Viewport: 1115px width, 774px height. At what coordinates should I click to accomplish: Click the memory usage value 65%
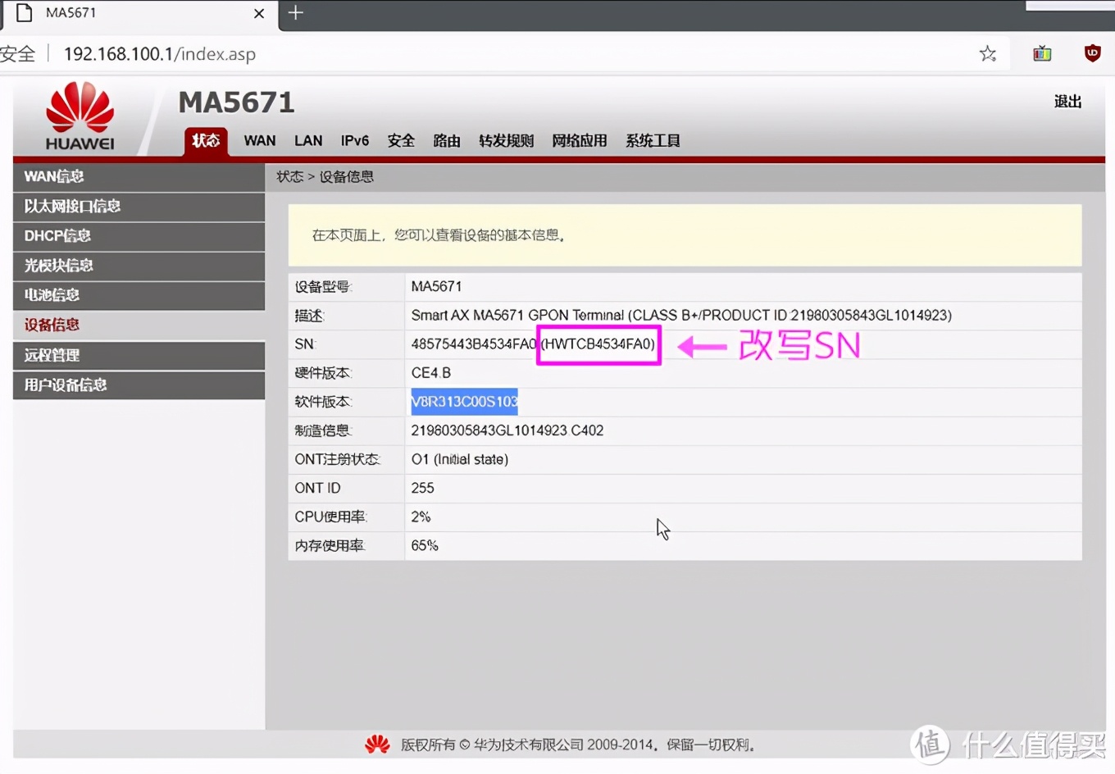click(x=425, y=546)
